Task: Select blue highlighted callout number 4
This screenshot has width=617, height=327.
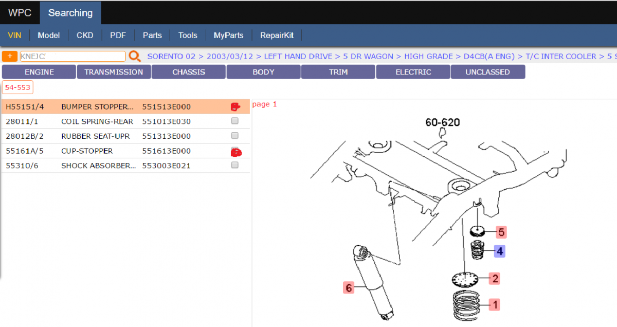Action: pos(500,251)
